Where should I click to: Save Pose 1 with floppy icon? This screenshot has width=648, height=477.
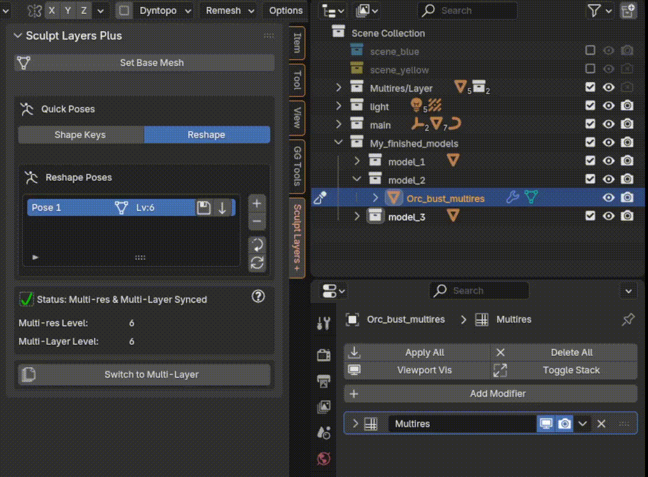(204, 207)
